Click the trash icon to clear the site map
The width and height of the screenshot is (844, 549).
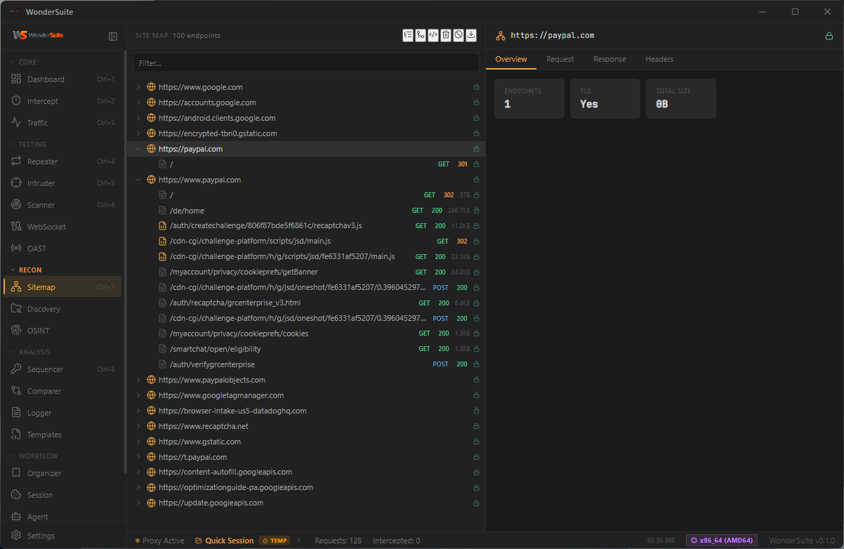tap(446, 35)
